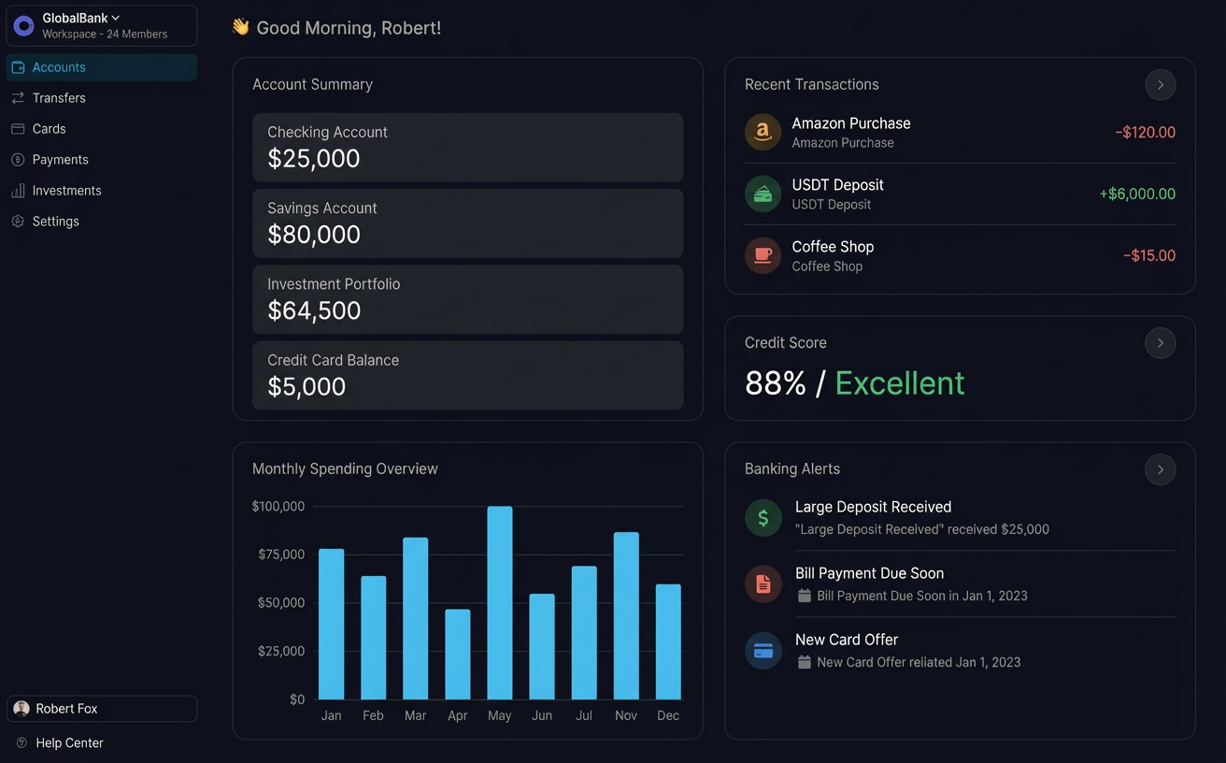The height and width of the screenshot is (763, 1226).
Task: Click the Help Center question mark icon
Action: tap(21, 743)
